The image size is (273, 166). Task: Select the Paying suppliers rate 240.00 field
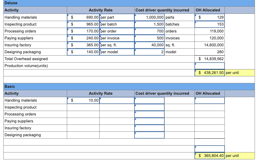[x=83, y=38]
